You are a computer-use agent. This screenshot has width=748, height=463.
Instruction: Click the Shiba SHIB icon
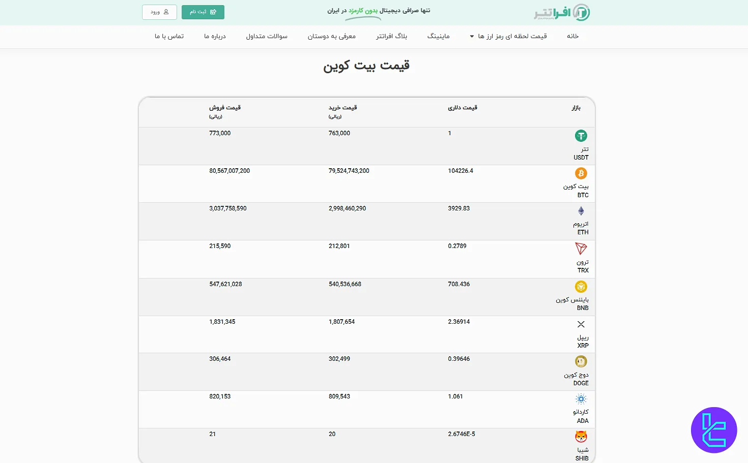(581, 437)
